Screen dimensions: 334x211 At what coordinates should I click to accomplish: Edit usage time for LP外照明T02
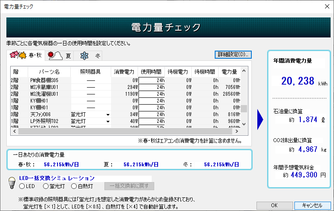[152, 121]
